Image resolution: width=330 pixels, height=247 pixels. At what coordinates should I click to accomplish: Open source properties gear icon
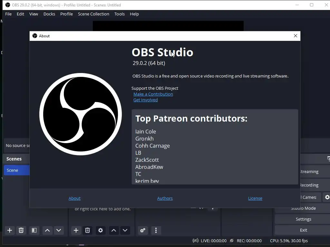click(101, 230)
